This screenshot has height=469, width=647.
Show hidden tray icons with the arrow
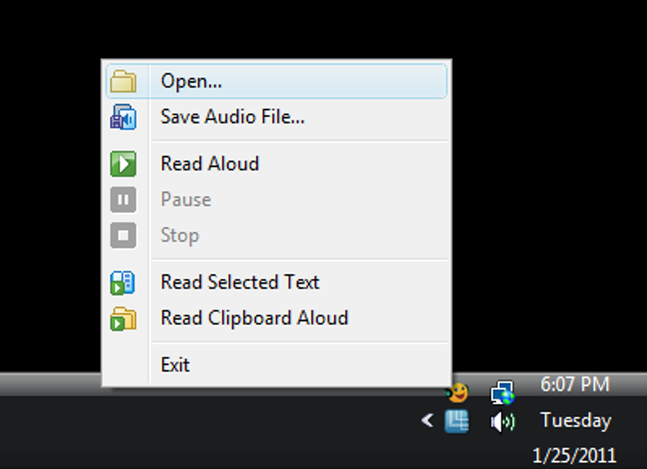(x=427, y=421)
